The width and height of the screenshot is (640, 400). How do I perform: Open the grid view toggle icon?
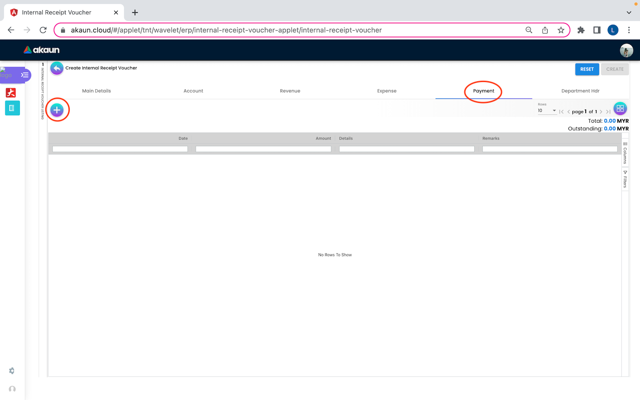(x=620, y=108)
